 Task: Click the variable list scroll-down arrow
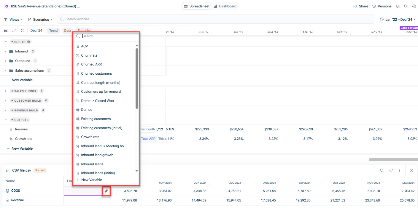click(137, 171)
